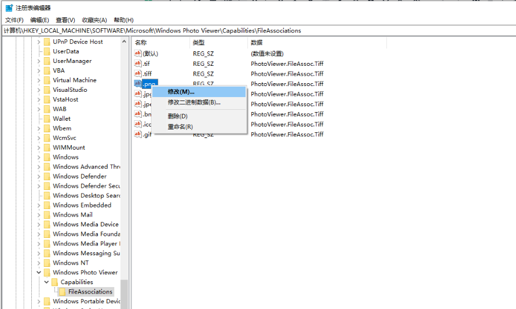The height and width of the screenshot is (309, 516).
Task: Click the (数值未设置) data cell
Action: point(267,54)
